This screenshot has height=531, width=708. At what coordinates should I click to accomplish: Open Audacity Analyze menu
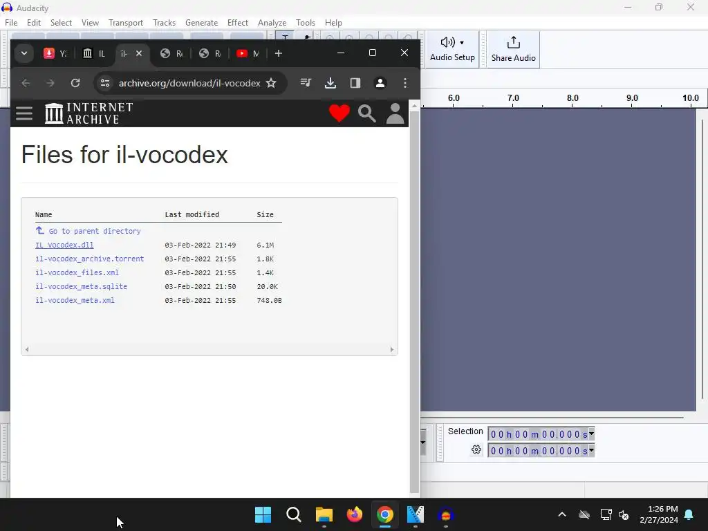(x=272, y=23)
